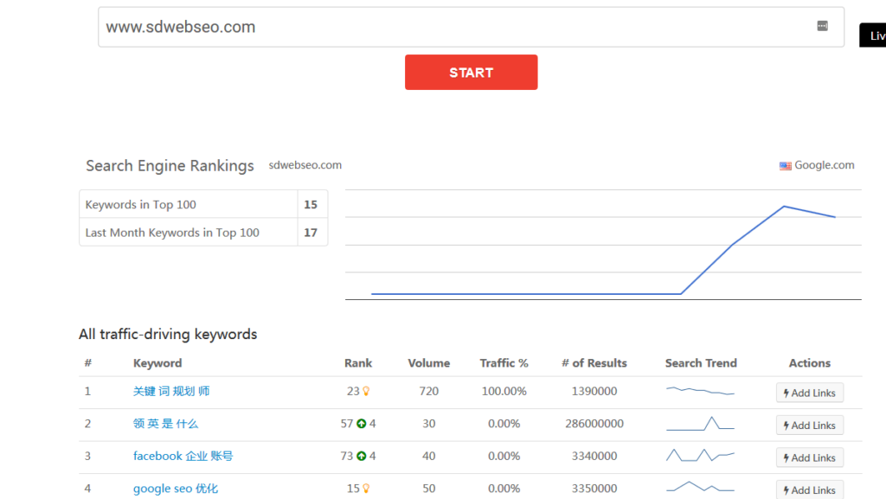Click the lightbulb icon next to rank 15

tap(366, 489)
